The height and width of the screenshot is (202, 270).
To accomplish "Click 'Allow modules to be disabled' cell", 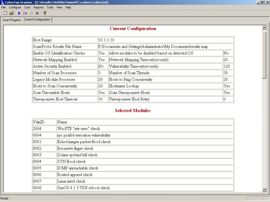I will coord(166,53).
